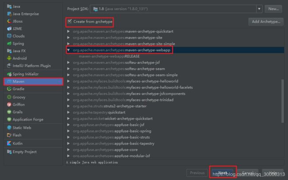Select org.apache.tapestry:quickstart row

pyautogui.click(x=175, y=112)
